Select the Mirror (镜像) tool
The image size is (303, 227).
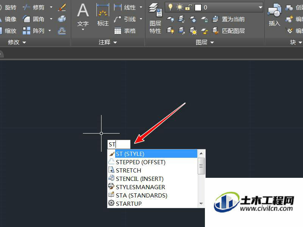pos(8,19)
